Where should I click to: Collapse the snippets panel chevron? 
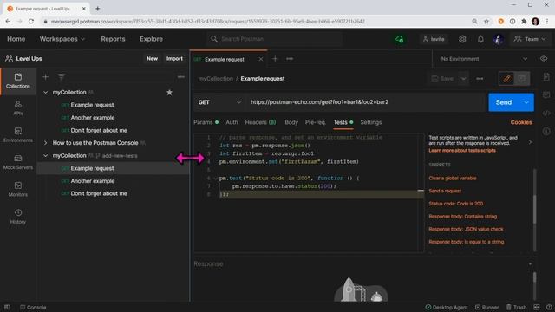pyautogui.click(x=530, y=142)
